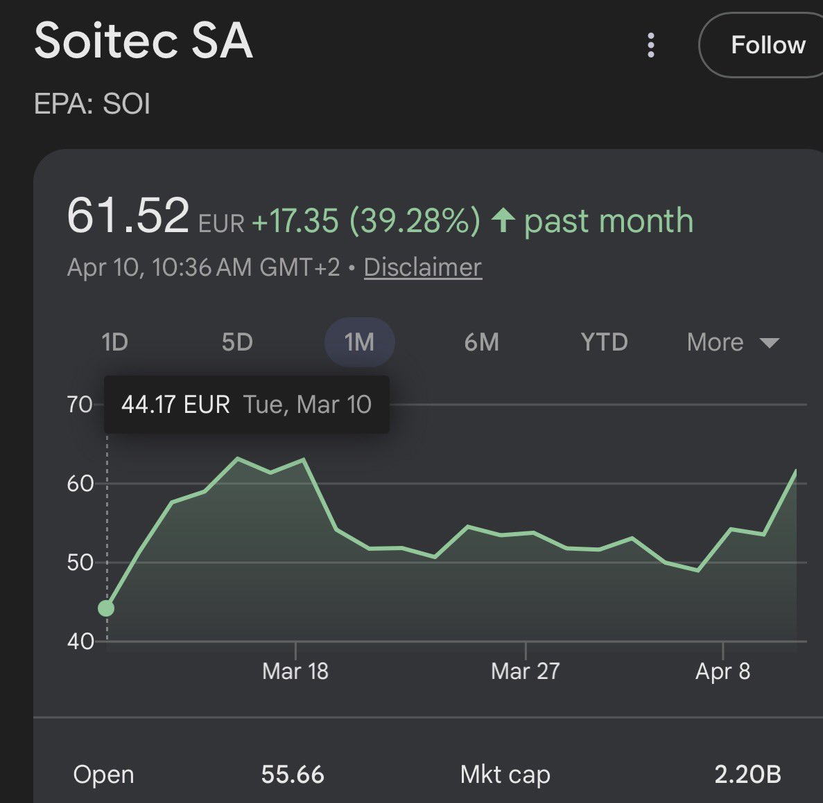Click the Mar 18 axis label
The height and width of the screenshot is (803, 823).
point(295,671)
